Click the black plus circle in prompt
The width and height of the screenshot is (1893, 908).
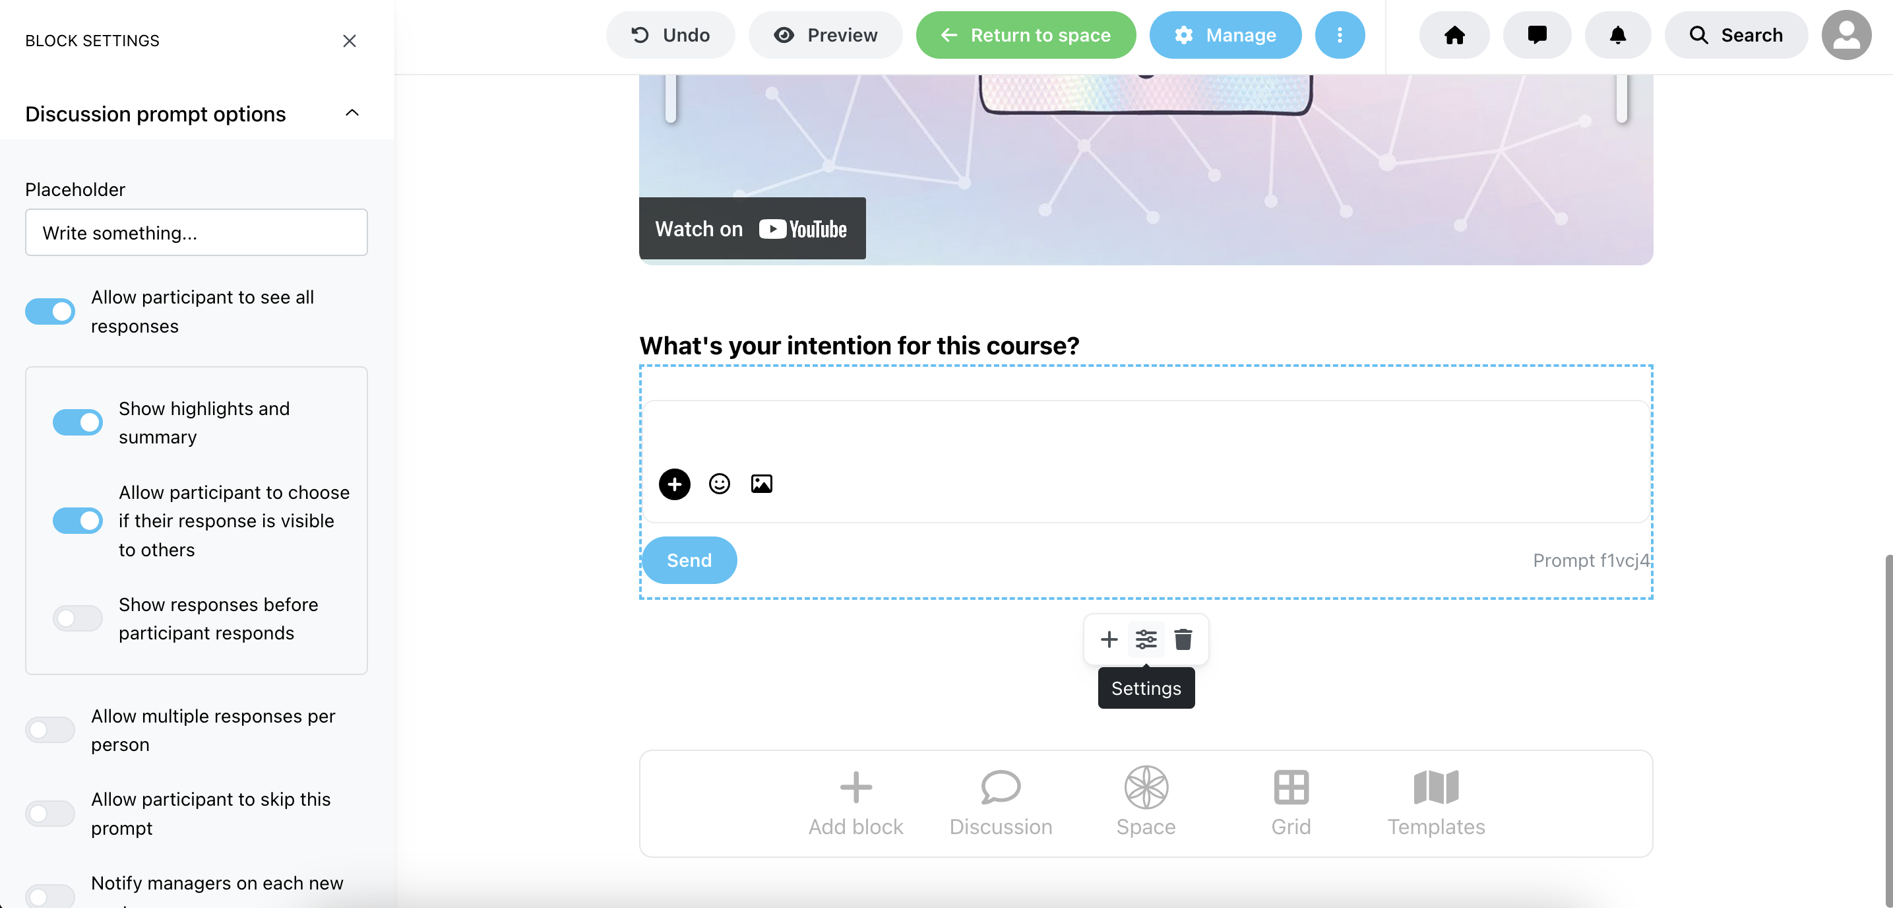pos(674,484)
